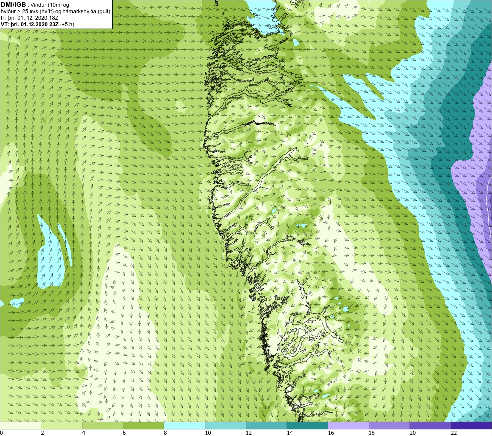Click the 16–18 m/s light purple swatch
492x436 pixels.
point(348,425)
